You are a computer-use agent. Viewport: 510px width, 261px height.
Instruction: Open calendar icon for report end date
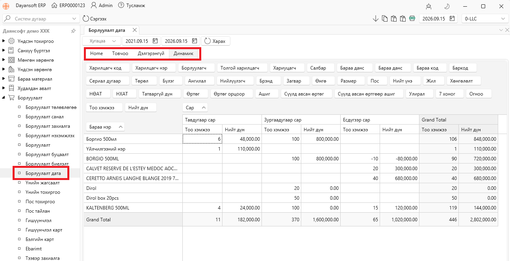click(195, 41)
